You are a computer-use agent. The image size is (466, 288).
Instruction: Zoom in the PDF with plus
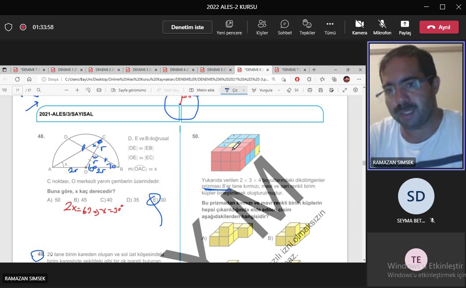77,90
